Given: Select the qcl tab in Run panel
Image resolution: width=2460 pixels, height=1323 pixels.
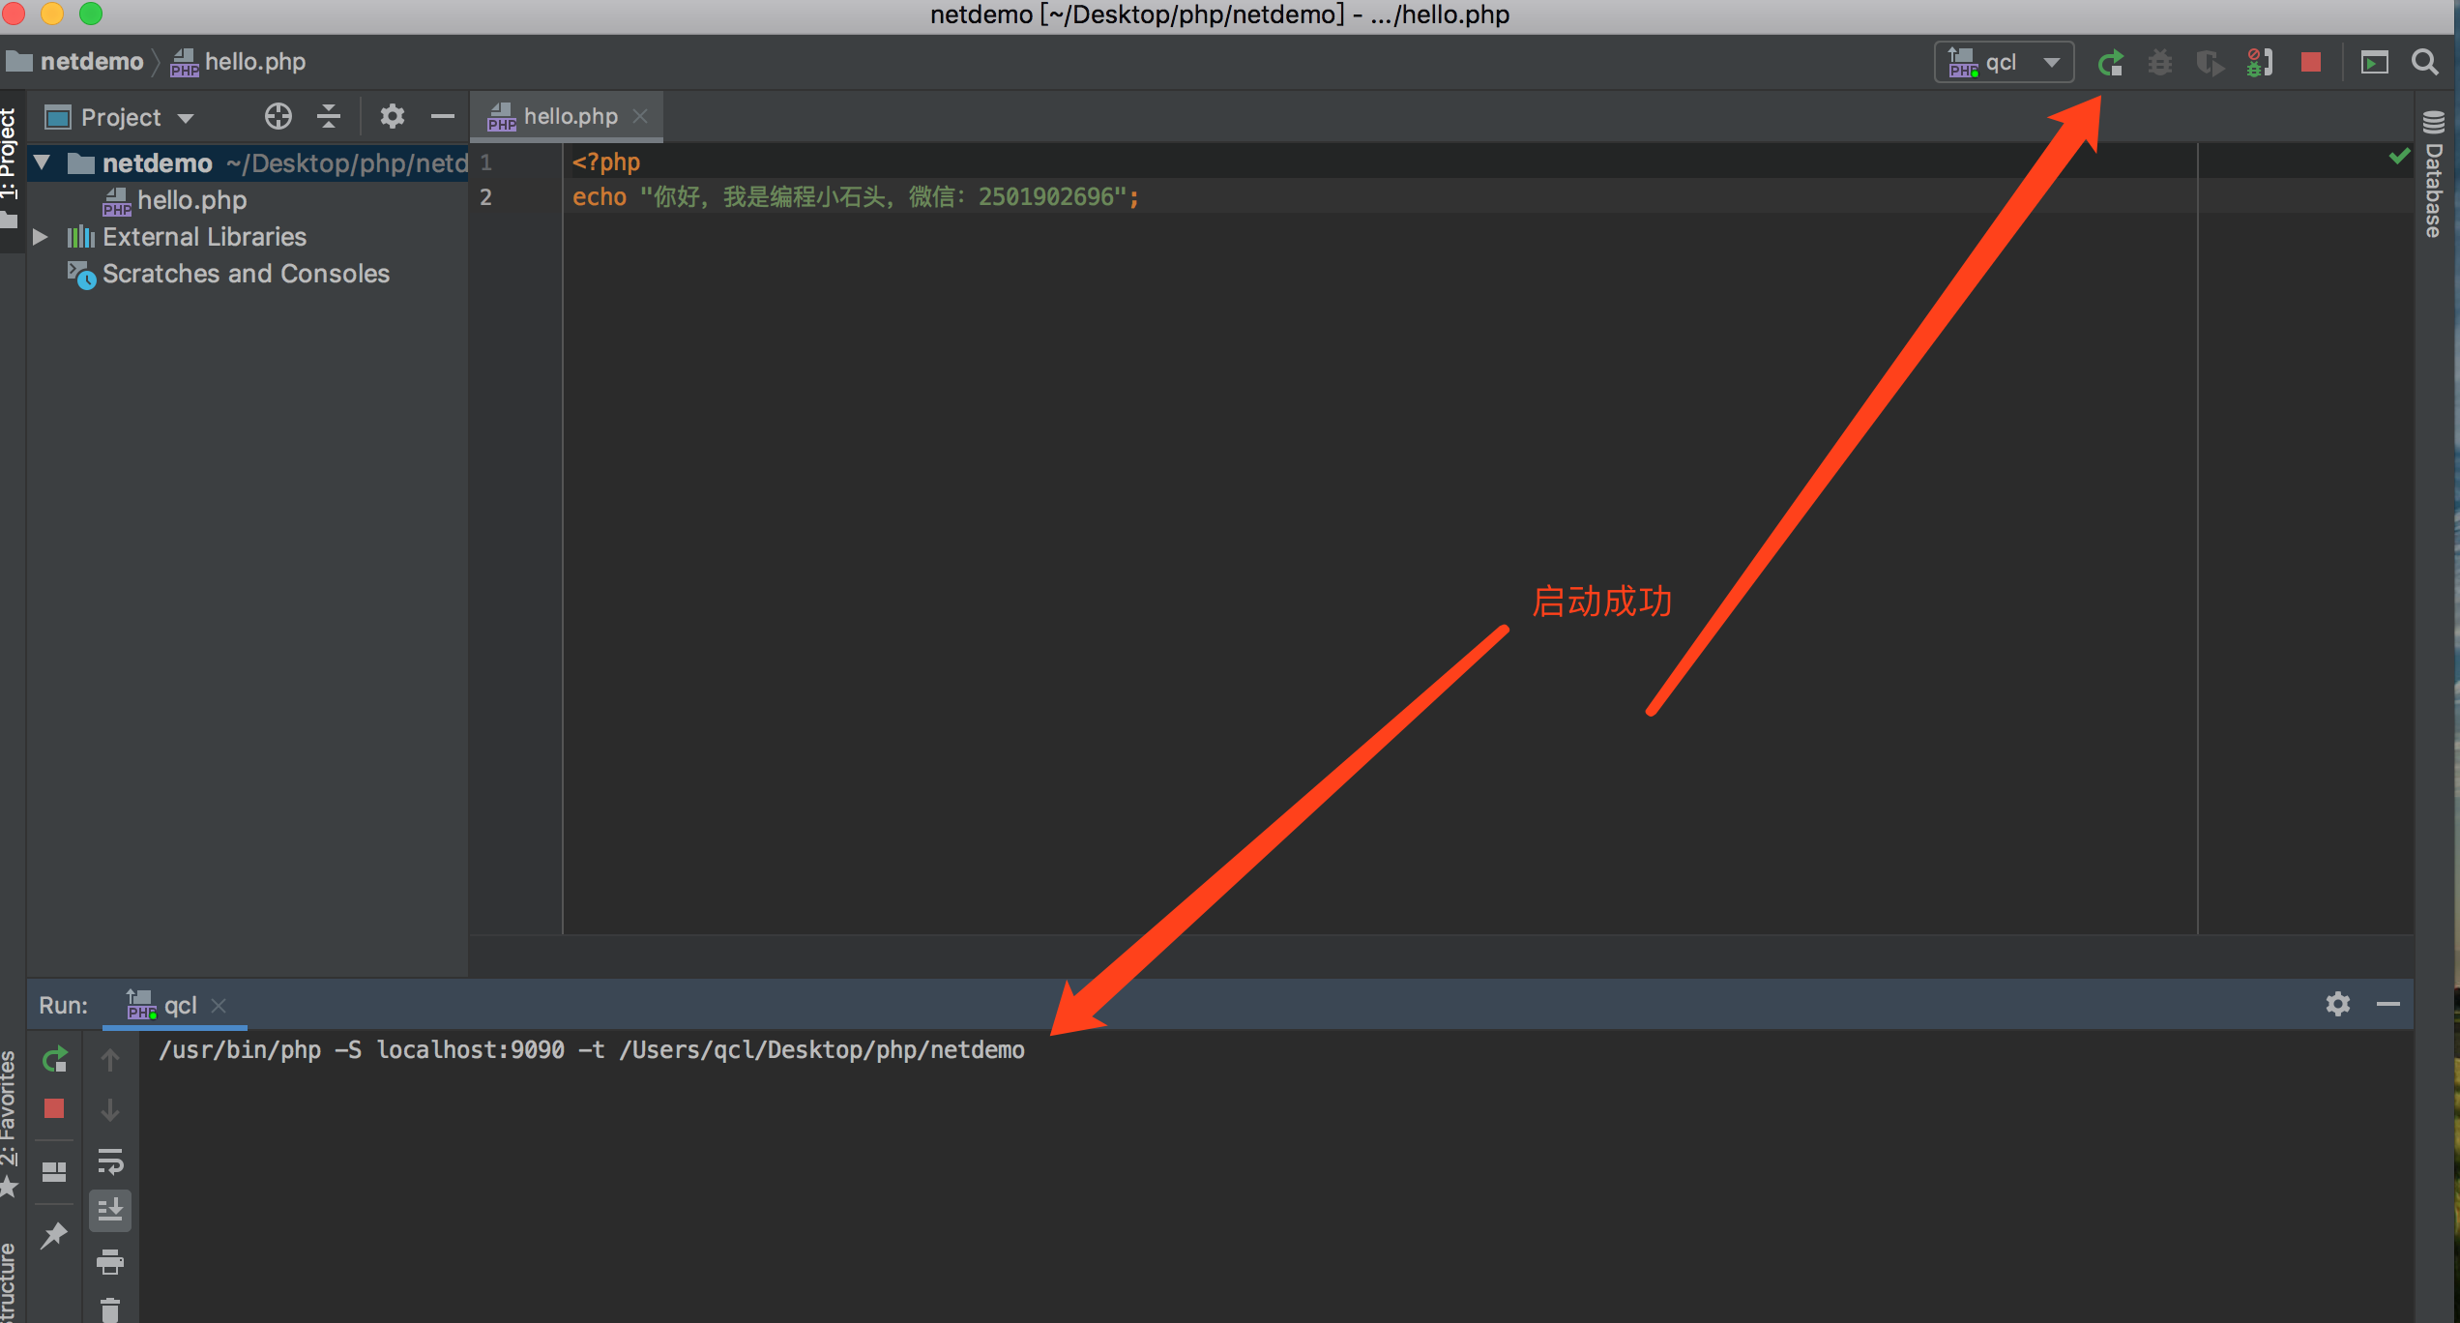Looking at the screenshot, I should 179,1006.
